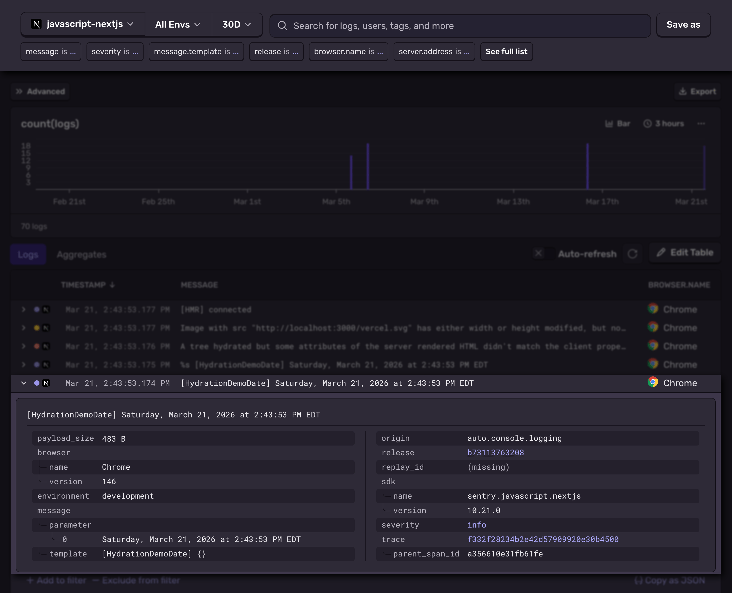Screen dimensions: 732x593
Task: Toggle the Timestamp column sort arrow
Action: [113, 285]
